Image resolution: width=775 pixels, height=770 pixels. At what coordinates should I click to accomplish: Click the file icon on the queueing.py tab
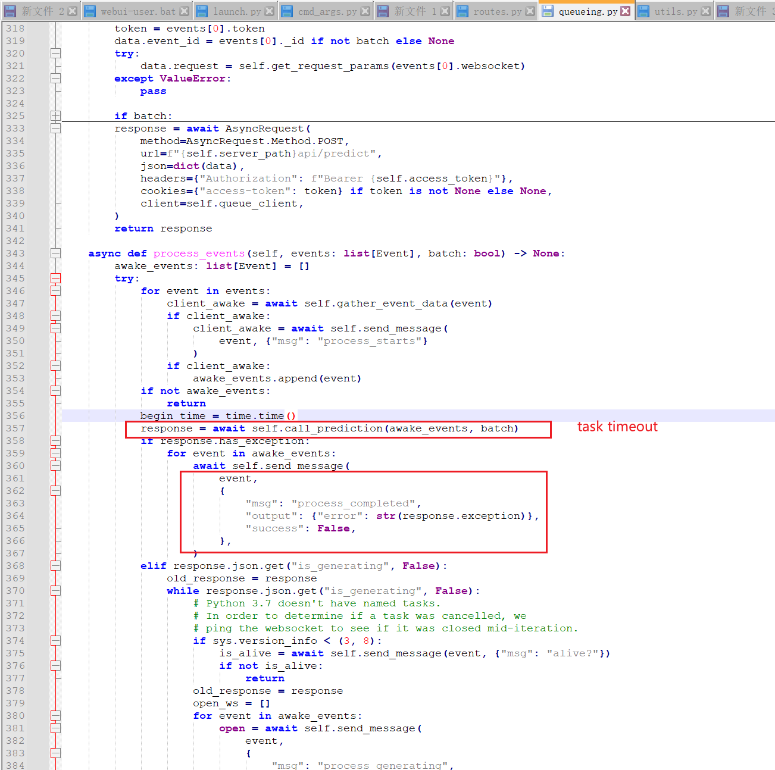tap(548, 10)
